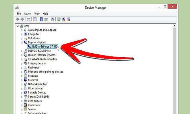
Task: Click the Other devices question icon
Action: click(x=25, y=88)
